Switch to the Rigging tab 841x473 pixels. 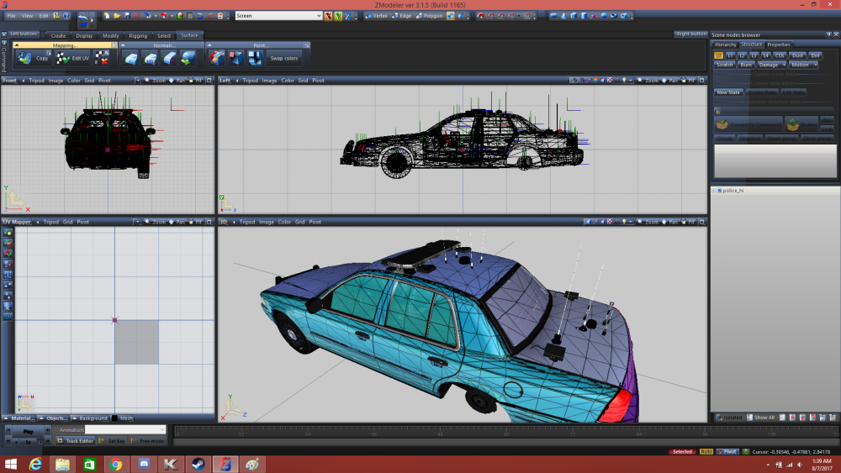(137, 35)
